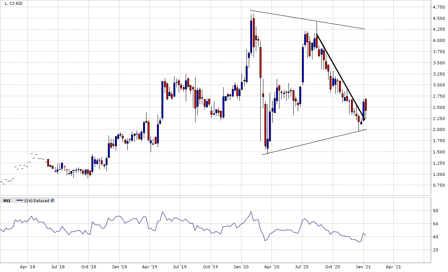Viewport: 448px width, 272px height.
Task: Click the 3.000 price axis label
Action: coord(439,85)
